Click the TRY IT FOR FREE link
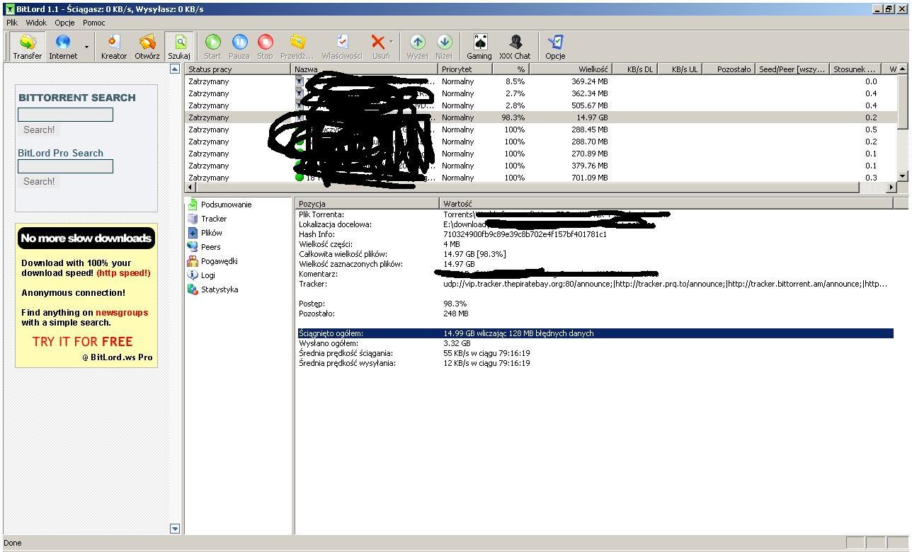 [x=83, y=341]
